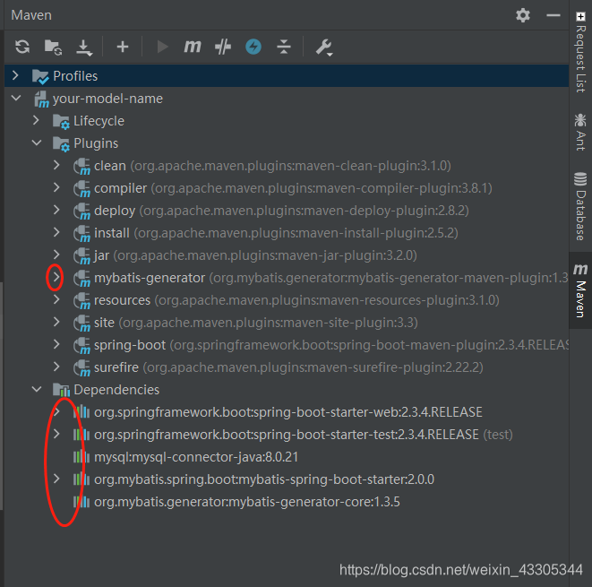Select the Dependencies row

coord(287,390)
